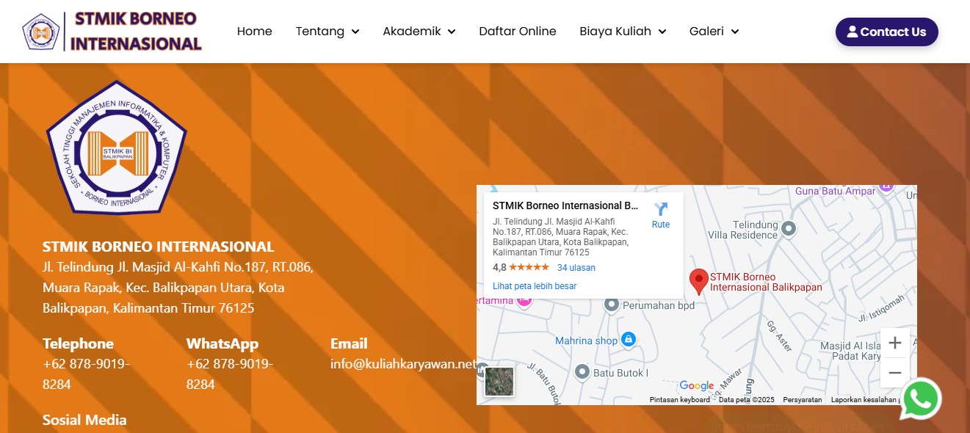
Task: Open Lihat peta lebih besar link
Action: 535,286
